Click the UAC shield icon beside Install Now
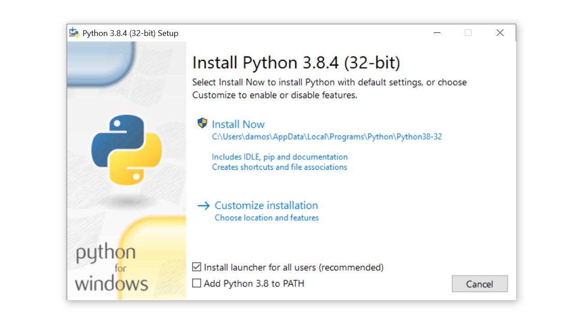 click(202, 122)
